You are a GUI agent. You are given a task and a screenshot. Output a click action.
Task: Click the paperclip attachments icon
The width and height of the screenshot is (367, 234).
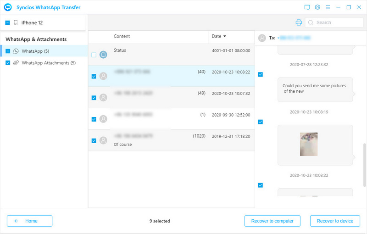tap(16, 63)
